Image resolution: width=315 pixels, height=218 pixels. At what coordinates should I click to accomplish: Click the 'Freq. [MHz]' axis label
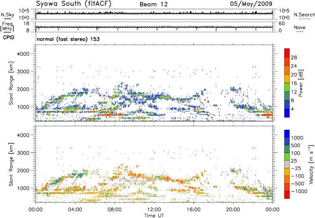click(7, 26)
